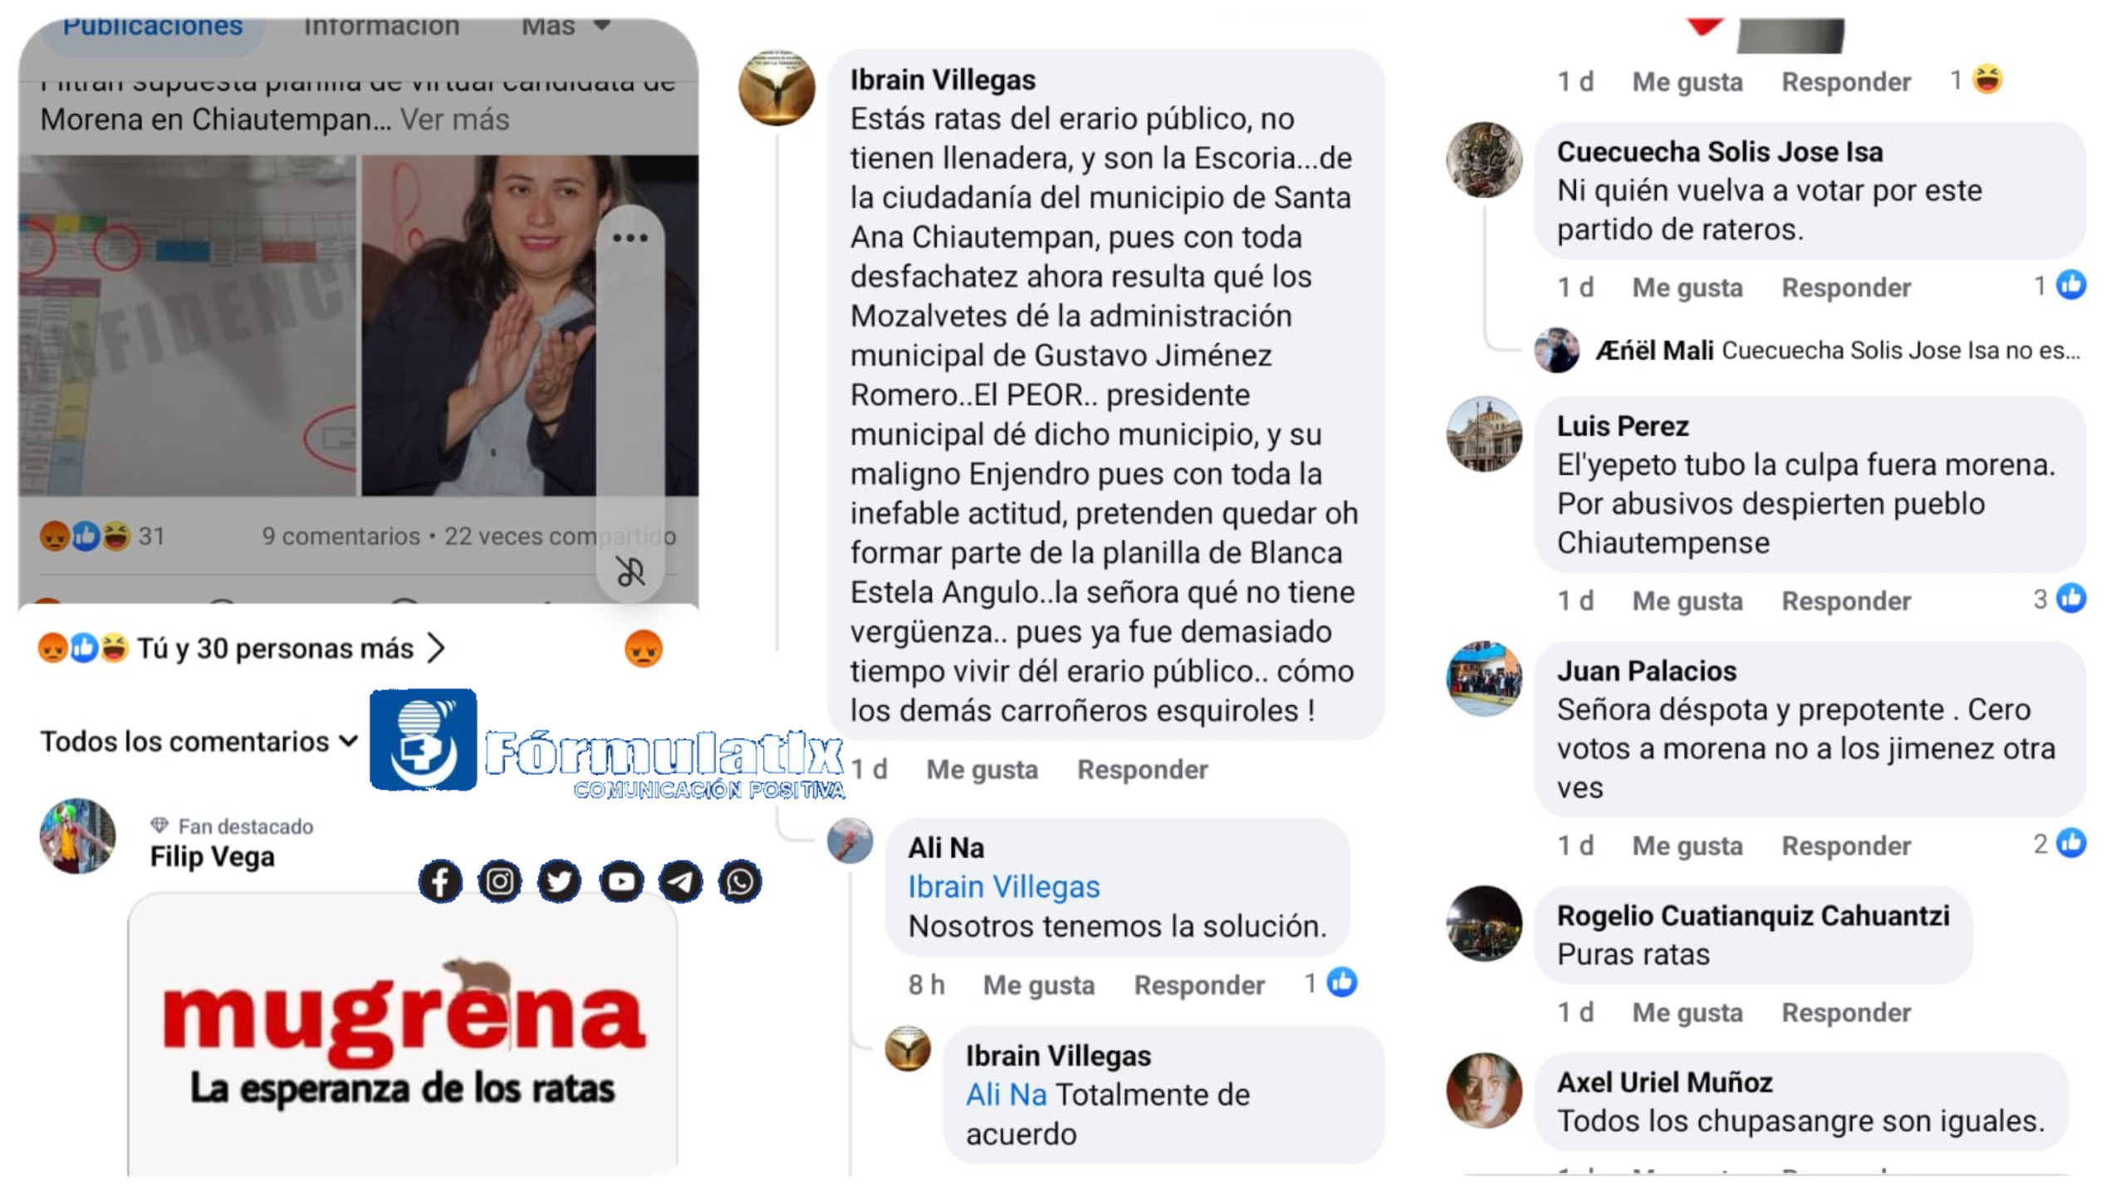The width and height of the screenshot is (2126, 1195).
Task: Click the WhatsApp icon
Action: click(x=740, y=881)
